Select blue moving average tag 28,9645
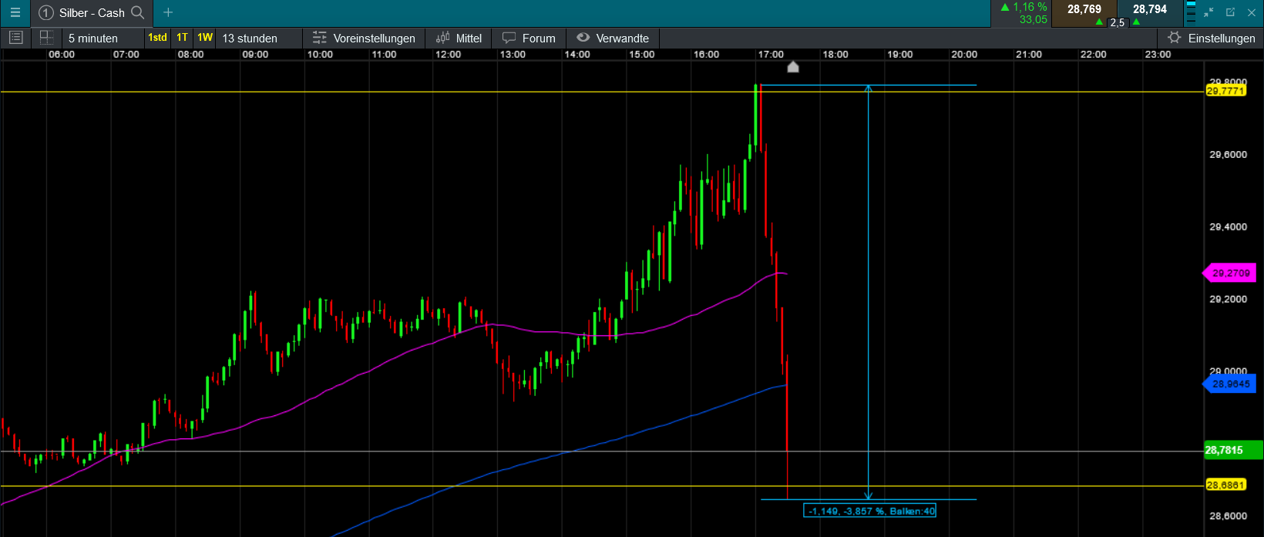 pos(1229,384)
